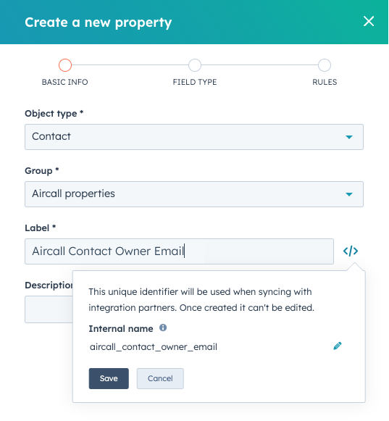
Task: Save the internal name
Action: click(x=109, y=378)
